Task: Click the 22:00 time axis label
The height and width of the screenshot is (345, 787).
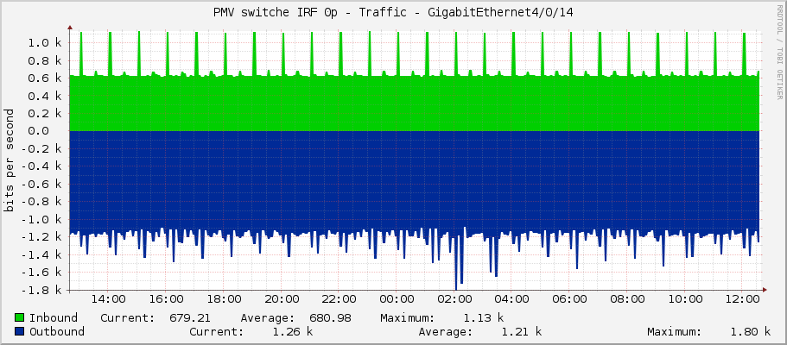Action: [339, 300]
